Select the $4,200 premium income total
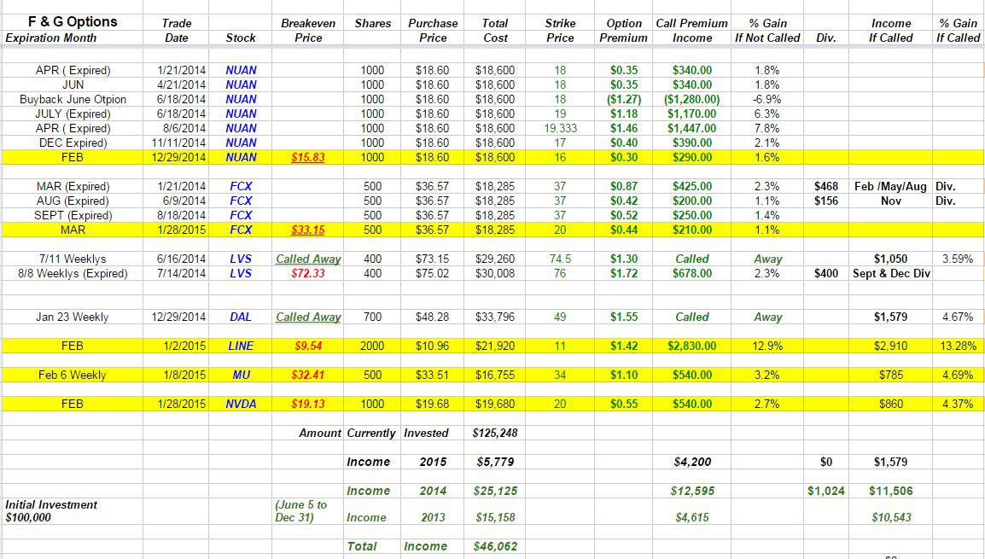Image resolution: width=985 pixels, height=559 pixels. (x=691, y=462)
